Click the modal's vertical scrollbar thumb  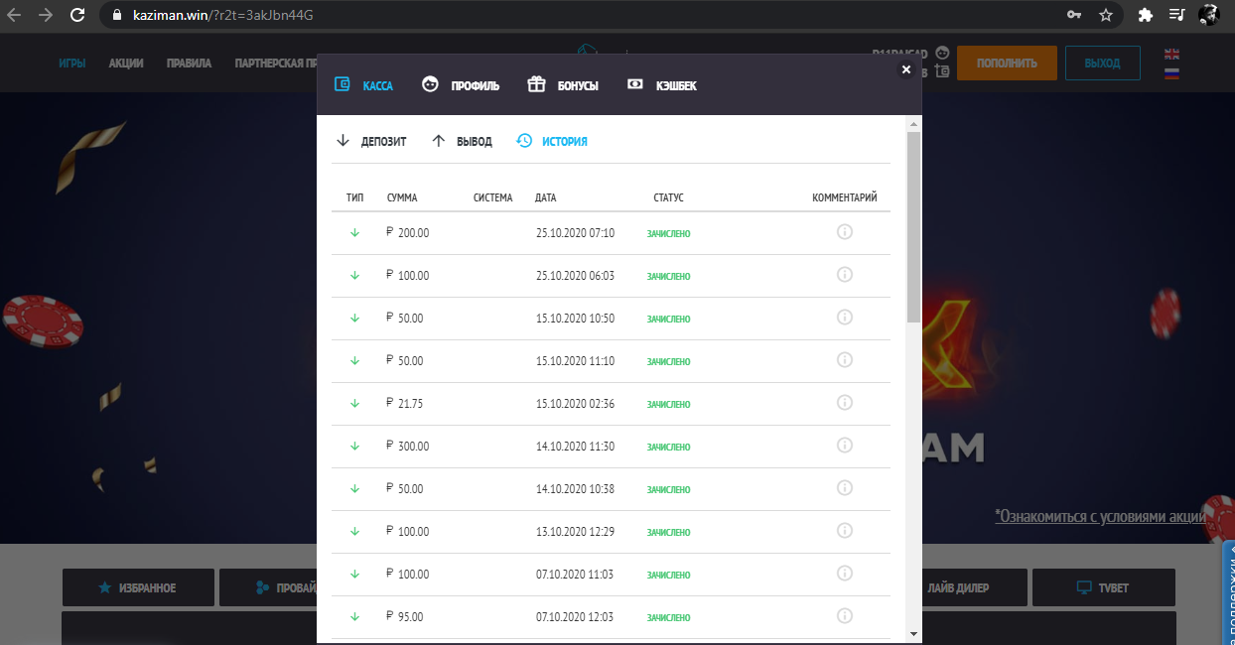tap(913, 226)
